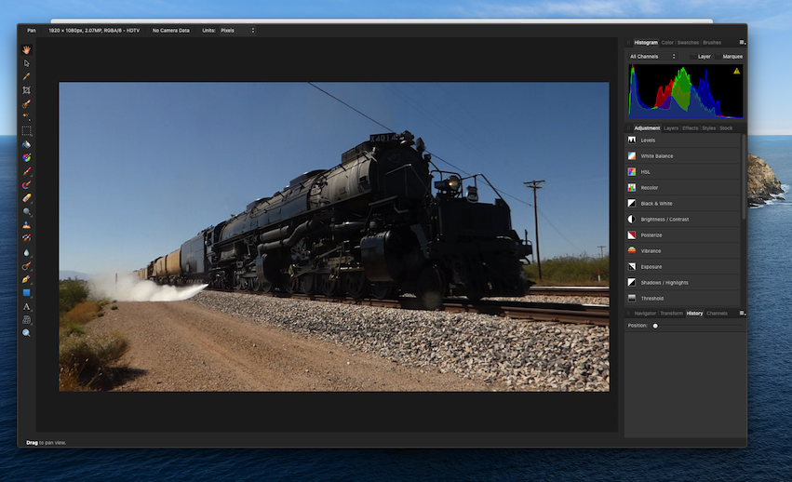Viewport: 792px width, 482px height.
Task: Select the Rectangular Marquee tool
Action: click(x=26, y=131)
